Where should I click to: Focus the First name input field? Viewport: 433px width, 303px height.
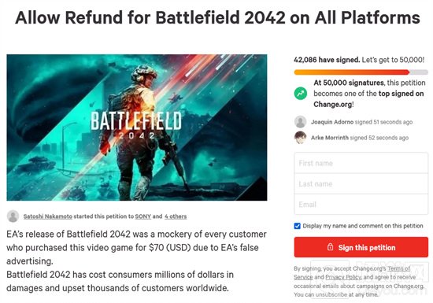(x=361, y=163)
